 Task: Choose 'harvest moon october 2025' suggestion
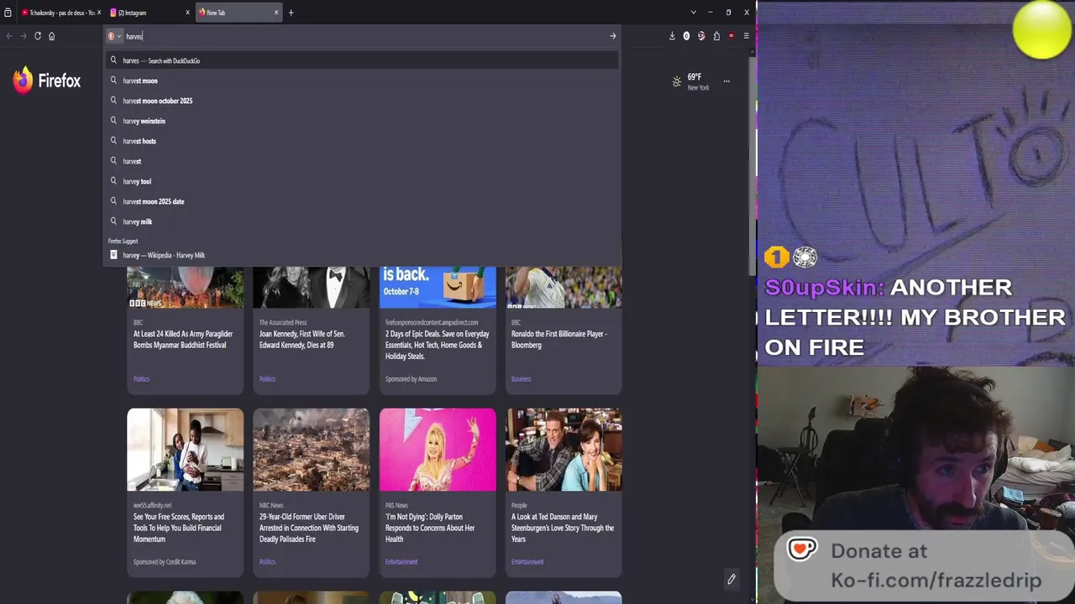pyautogui.click(x=362, y=101)
